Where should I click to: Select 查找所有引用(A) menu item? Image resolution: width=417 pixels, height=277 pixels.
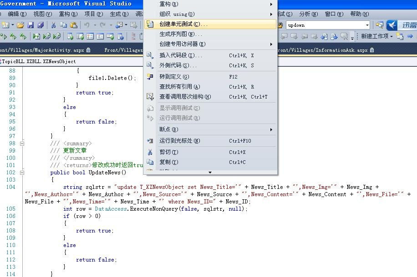coord(210,87)
